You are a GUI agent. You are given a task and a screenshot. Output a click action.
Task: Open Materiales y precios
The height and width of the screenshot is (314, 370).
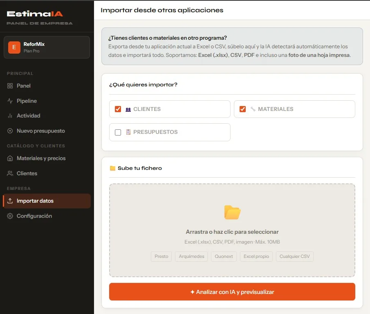pos(47,158)
